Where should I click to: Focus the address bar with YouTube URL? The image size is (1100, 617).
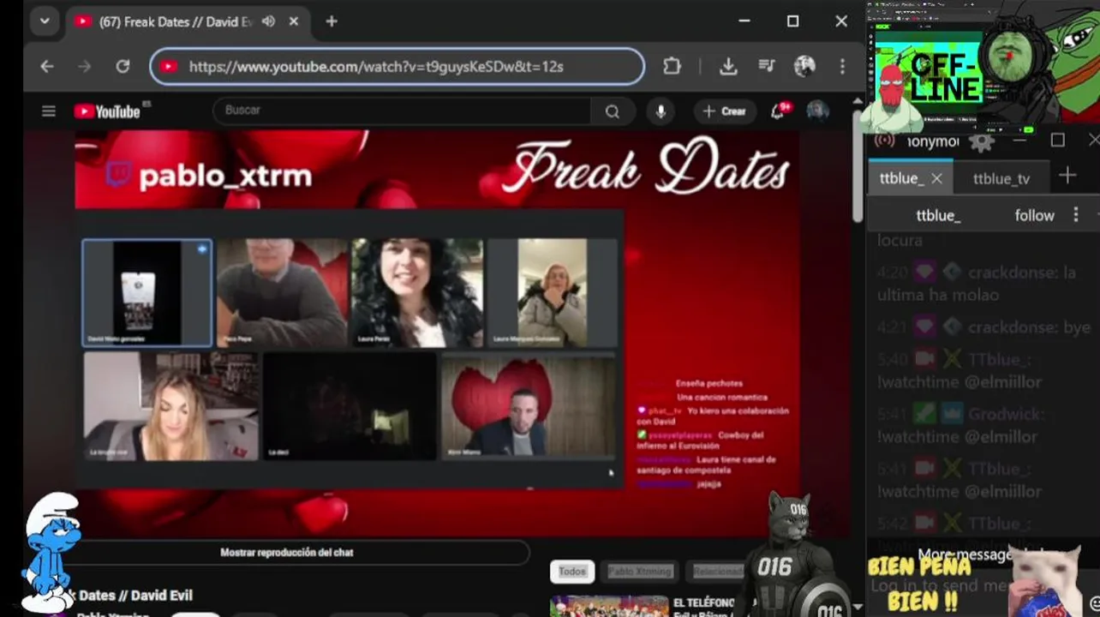click(x=397, y=67)
